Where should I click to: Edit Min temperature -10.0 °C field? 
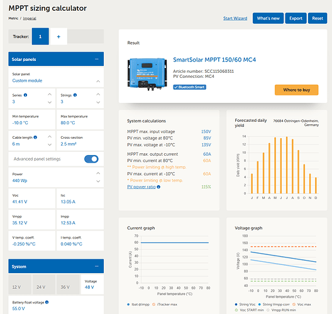(32, 119)
